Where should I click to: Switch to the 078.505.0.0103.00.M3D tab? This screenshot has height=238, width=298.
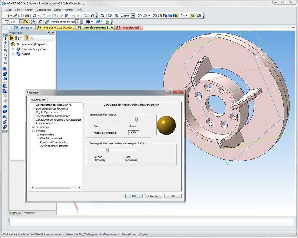(x=56, y=28)
